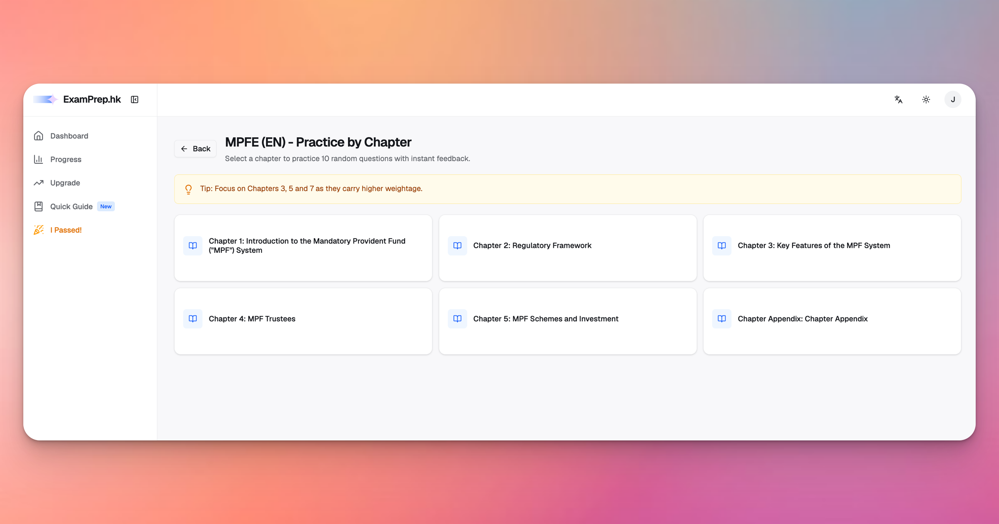Select I Passed! party icon

[39, 230]
